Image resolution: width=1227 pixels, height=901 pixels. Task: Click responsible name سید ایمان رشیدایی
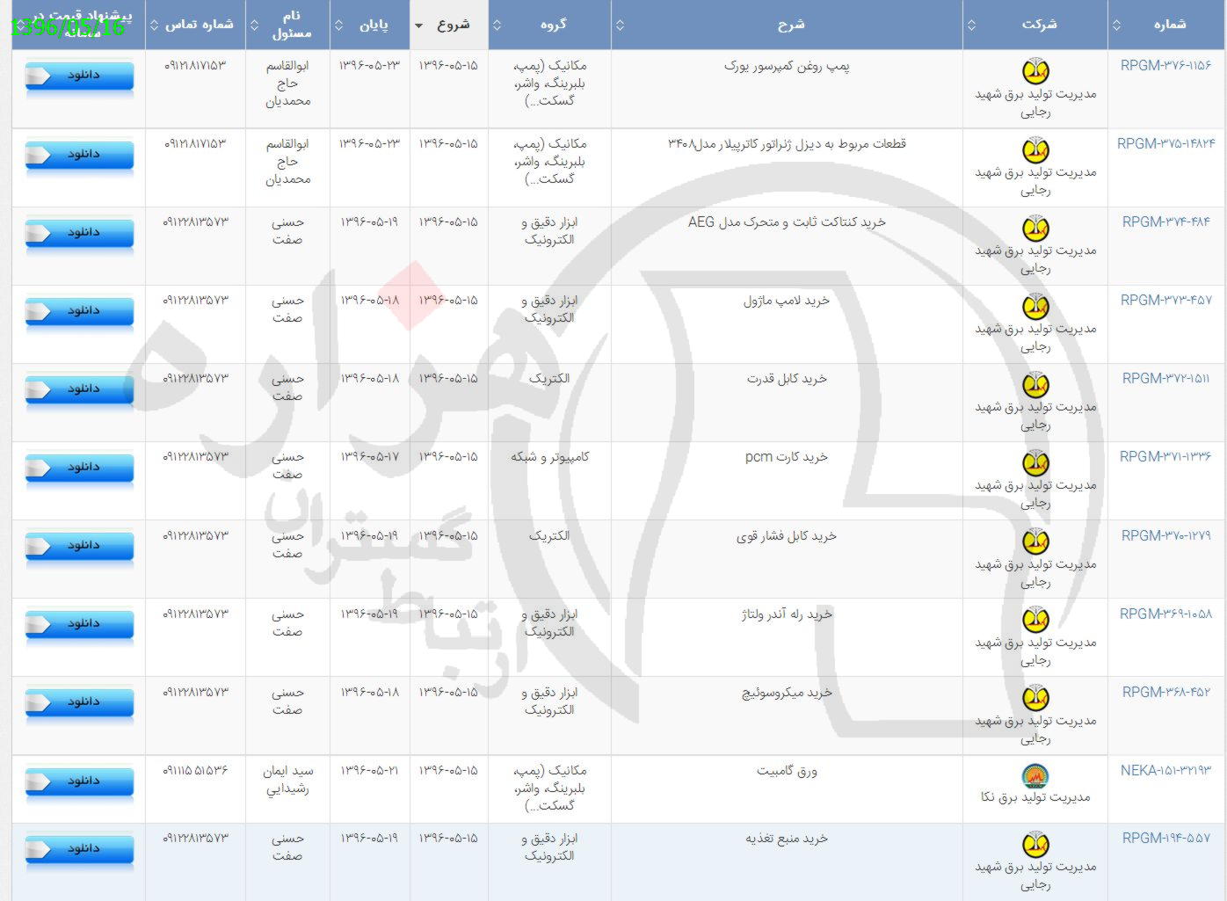287,780
